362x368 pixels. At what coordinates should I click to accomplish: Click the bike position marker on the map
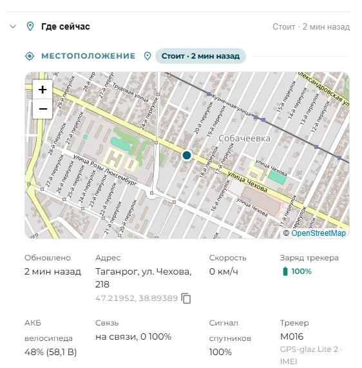pyautogui.click(x=187, y=155)
